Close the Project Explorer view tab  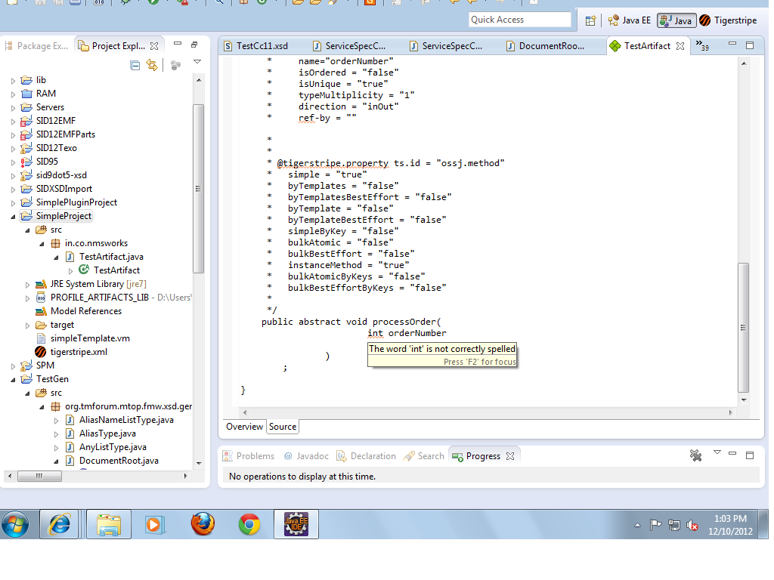tap(154, 46)
